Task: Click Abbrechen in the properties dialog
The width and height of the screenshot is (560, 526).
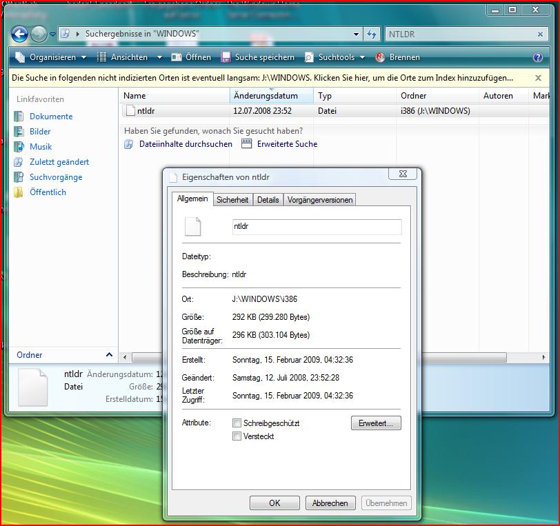Action: tap(330, 503)
